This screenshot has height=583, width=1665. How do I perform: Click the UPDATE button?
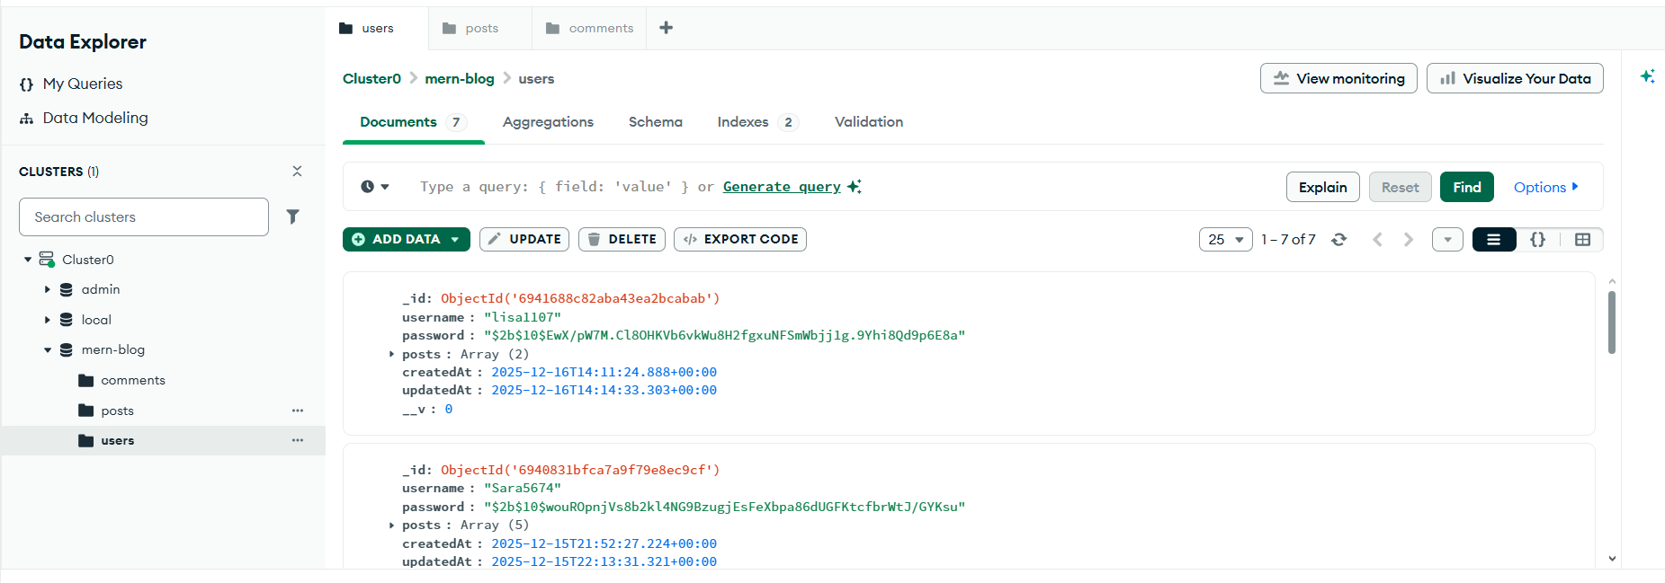(x=524, y=239)
